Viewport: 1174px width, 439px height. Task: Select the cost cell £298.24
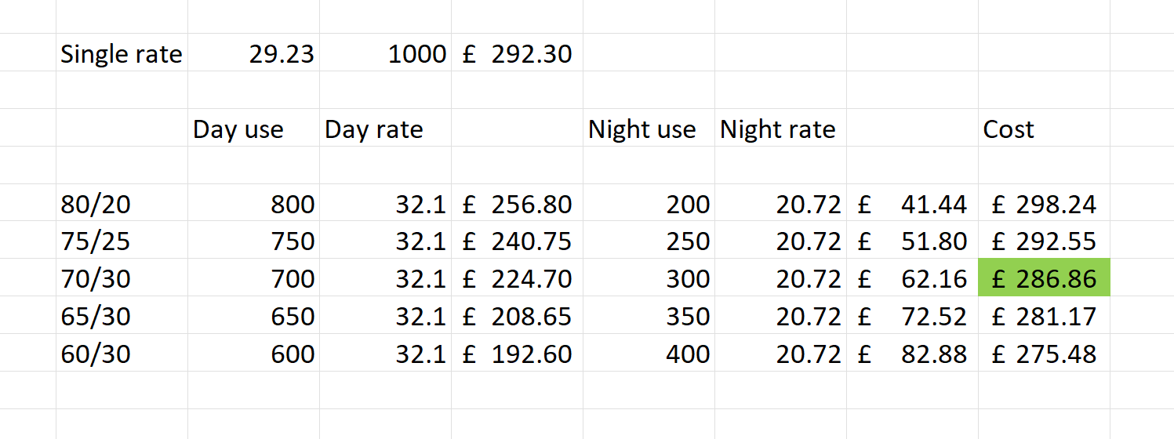coord(1044,205)
